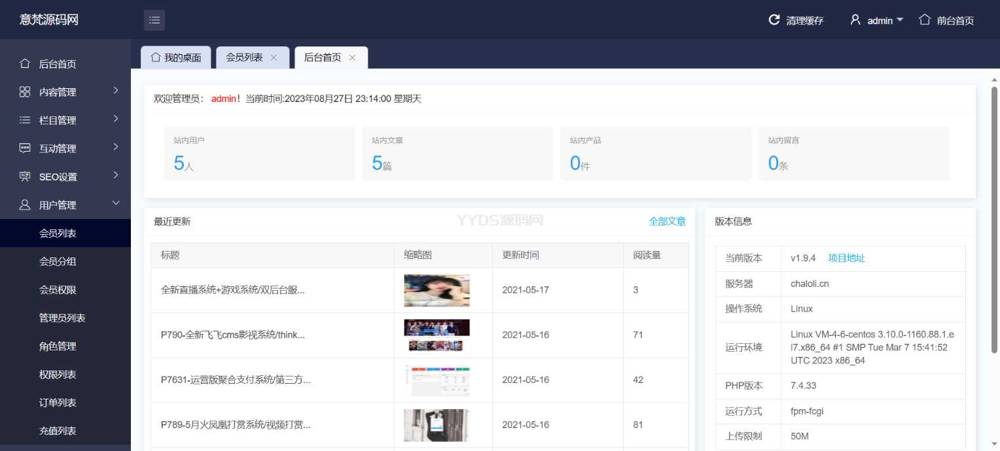Open the 全部文章 link
Screen dimensions: 1000x451
click(667, 222)
